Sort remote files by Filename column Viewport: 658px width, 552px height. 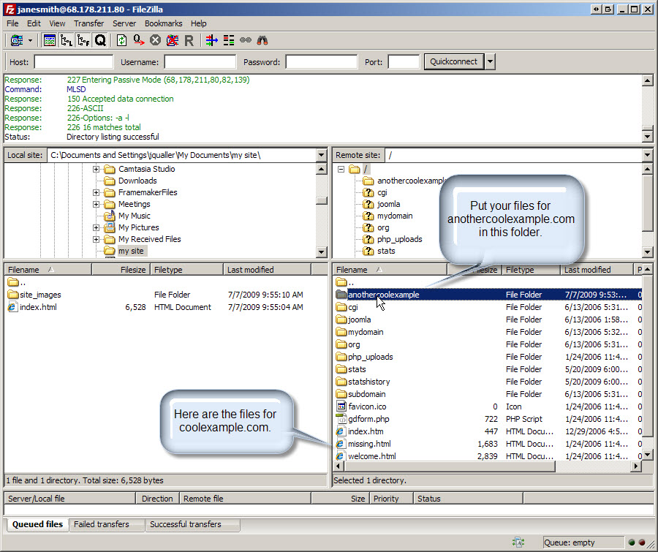click(390, 270)
